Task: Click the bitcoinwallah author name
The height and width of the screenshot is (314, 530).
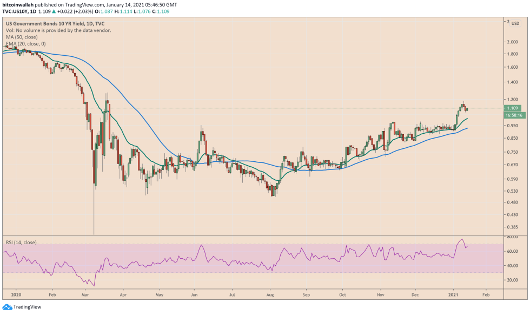Action: click(18, 3)
